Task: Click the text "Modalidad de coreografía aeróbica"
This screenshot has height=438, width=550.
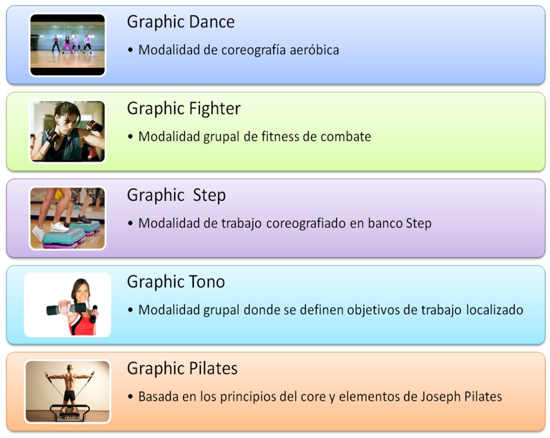Action: tap(238, 50)
